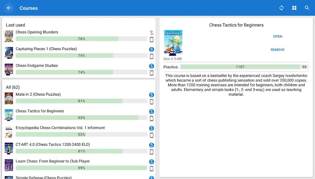Screen dimensions: 315x179
Task: Click the crossed lightning icon near Chess Opening Blunders
Action: pos(151,32)
